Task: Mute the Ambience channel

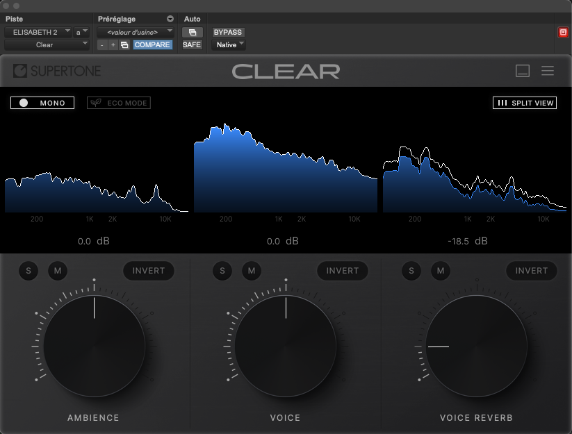Action: pyautogui.click(x=58, y=271)
